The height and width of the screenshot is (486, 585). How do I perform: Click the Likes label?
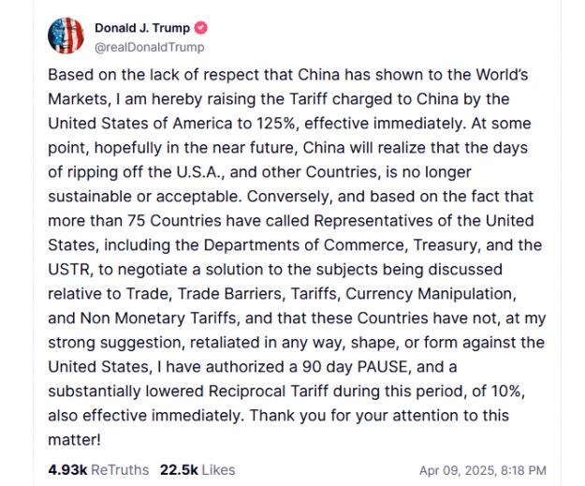(x=217, y=469)
